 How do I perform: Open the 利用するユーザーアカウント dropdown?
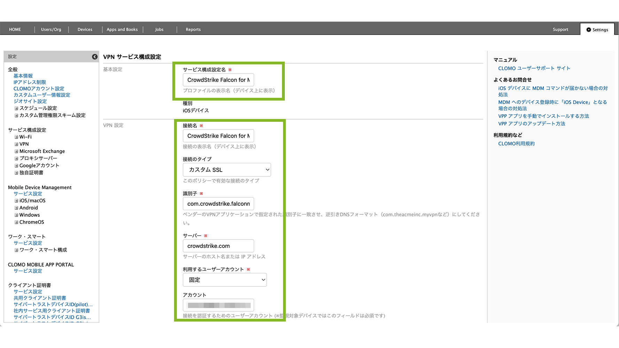(x=225, y=280)
